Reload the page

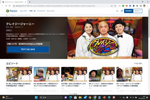click(x=10, y=6)
